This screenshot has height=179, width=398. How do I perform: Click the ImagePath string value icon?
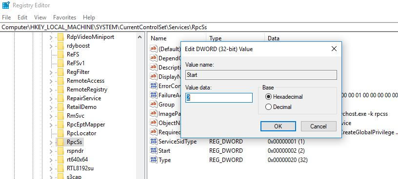tap(154, 113)
